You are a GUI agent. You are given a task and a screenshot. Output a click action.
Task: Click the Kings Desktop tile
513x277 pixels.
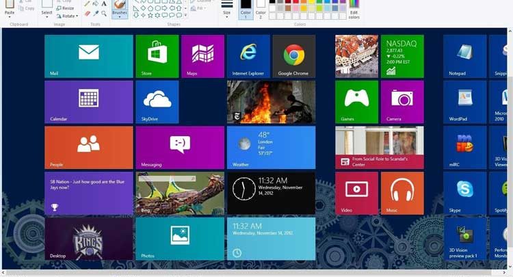[89, 239]
